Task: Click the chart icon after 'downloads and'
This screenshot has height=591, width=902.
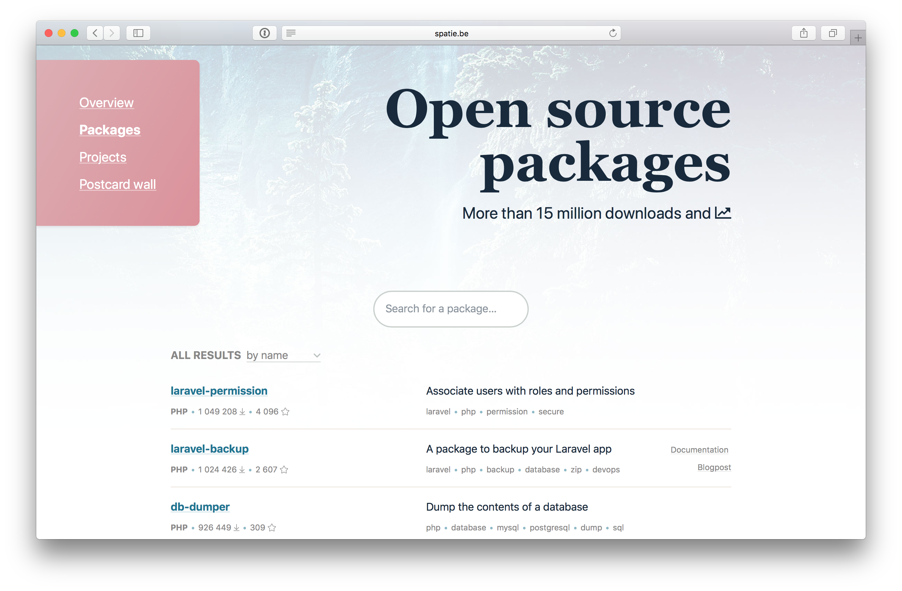Action: (723, 213)
